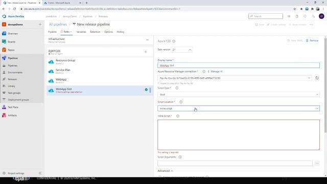Open ellipsis button beside Script Arguments
Screen dimensions: 327x184
click(x=317, y=163)
